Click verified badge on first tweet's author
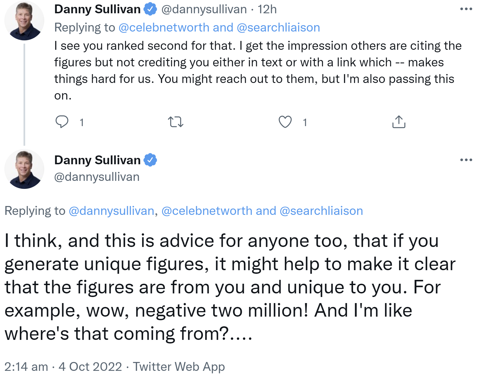This screenshot has width=483, height=383. click(x=150, y=9)
